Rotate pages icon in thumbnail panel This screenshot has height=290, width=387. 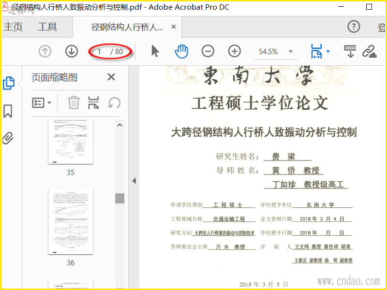point(114,102)
